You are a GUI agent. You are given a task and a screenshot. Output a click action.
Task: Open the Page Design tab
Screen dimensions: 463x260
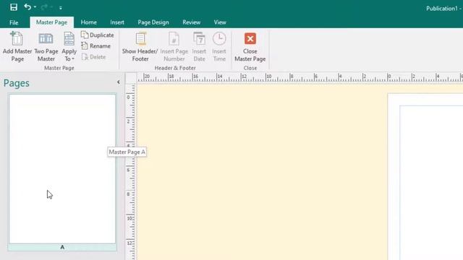(153, 22)
